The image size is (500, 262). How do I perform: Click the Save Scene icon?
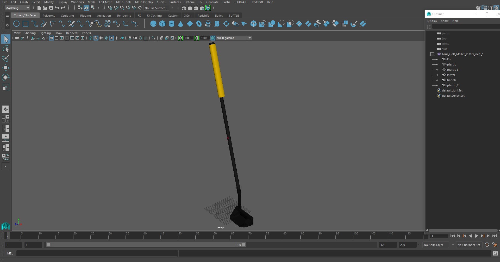click(x=51, y=8)
